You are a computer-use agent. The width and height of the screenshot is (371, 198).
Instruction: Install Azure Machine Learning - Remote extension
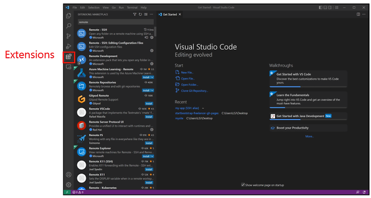pyautogui.click(x=146, y=77)
